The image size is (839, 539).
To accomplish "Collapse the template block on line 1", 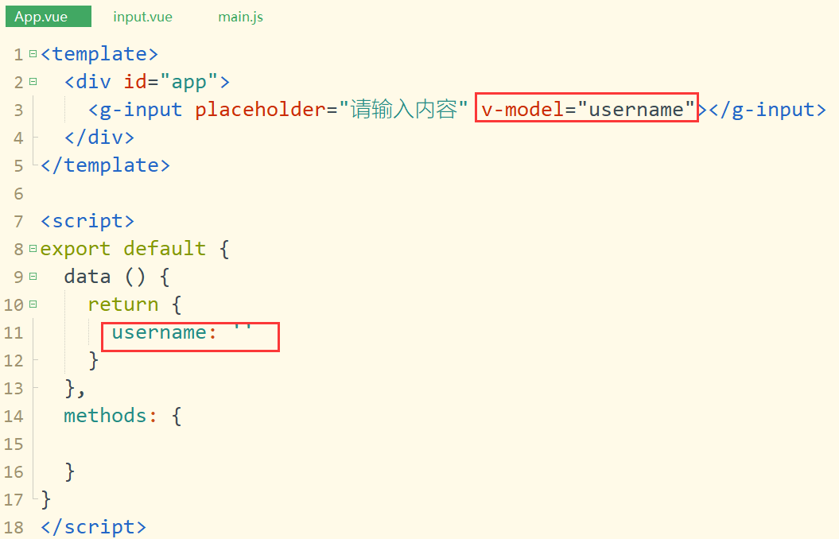I will point(33,53).
